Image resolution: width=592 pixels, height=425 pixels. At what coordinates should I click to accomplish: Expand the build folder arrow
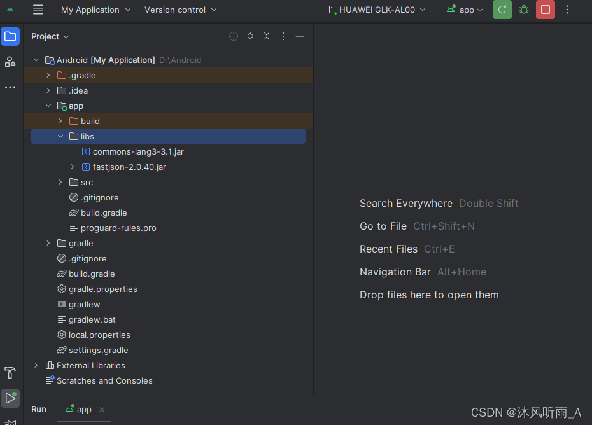pos(60,121)
